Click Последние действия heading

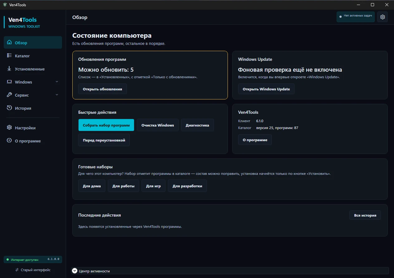[99, 215]
